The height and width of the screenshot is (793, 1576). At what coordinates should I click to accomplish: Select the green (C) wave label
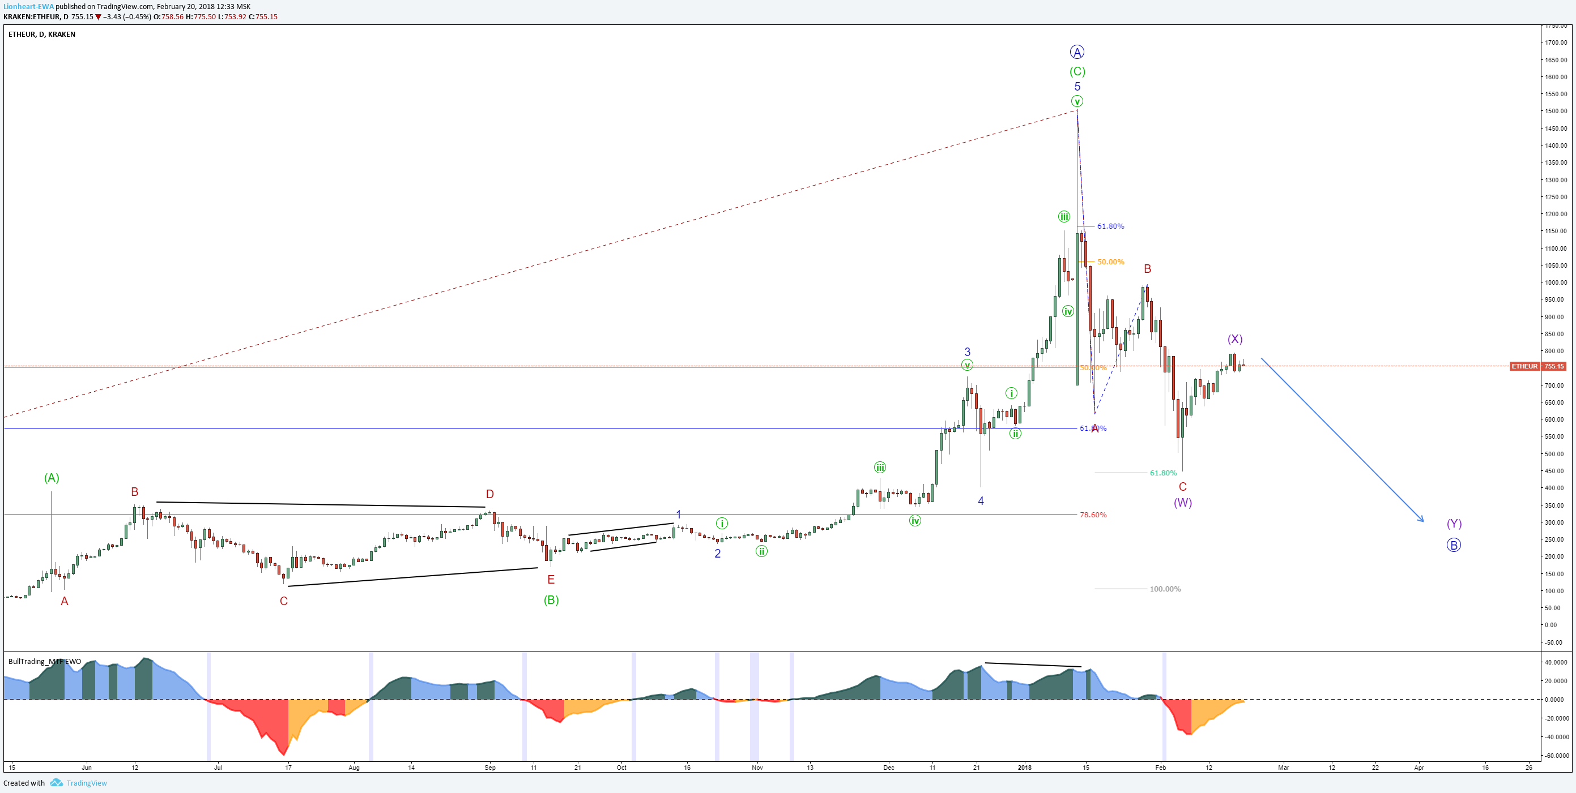coord(1077,71)
